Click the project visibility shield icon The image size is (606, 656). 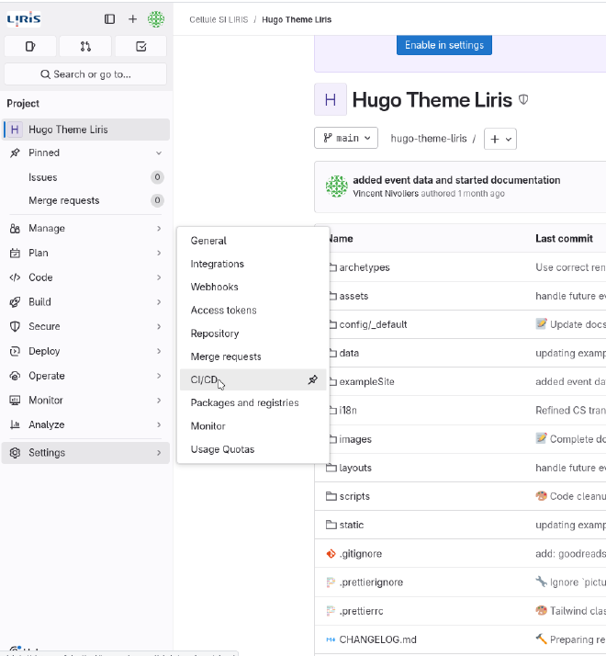pos(523,99)
